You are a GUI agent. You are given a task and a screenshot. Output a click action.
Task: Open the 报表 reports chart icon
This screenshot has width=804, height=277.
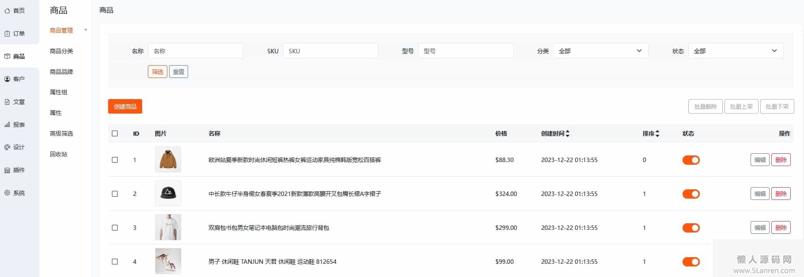pyautogui.click(x=7, y=125)
